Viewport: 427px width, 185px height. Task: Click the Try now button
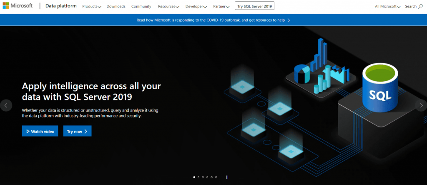click(x=77, y=131)
